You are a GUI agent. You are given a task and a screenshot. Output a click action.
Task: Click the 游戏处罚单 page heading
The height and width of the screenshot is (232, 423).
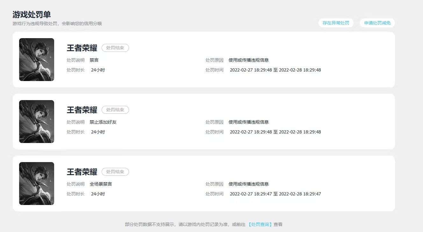32,15
